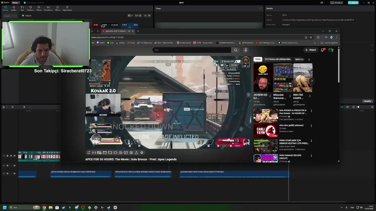Mute the APEX YouTube browser tab
Screen dimensions: 376x211
click(129, 31)
